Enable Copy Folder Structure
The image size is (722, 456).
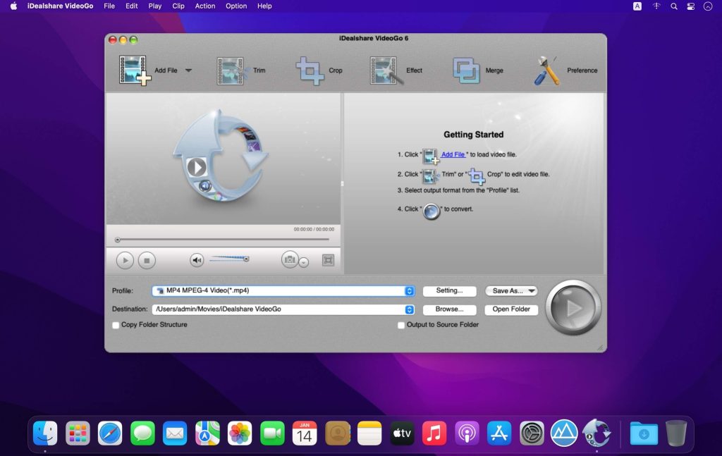116,325
